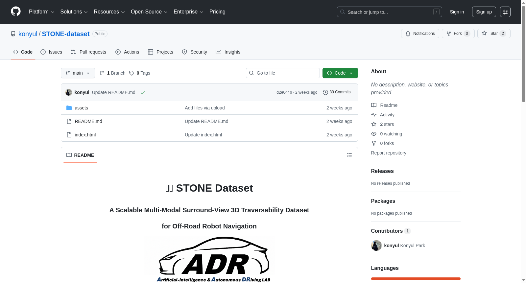Click the Notifications button
The width and height of the screenshot is (526, 283).
point(420,34)
